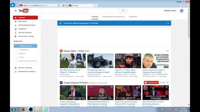
Task: Remove the Новые видео – Спорт section
Action: 167,51
